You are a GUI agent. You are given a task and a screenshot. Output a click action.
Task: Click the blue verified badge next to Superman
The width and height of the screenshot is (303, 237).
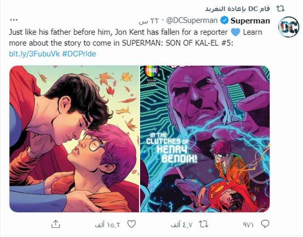pyautogui.click(x=224, y=21)
